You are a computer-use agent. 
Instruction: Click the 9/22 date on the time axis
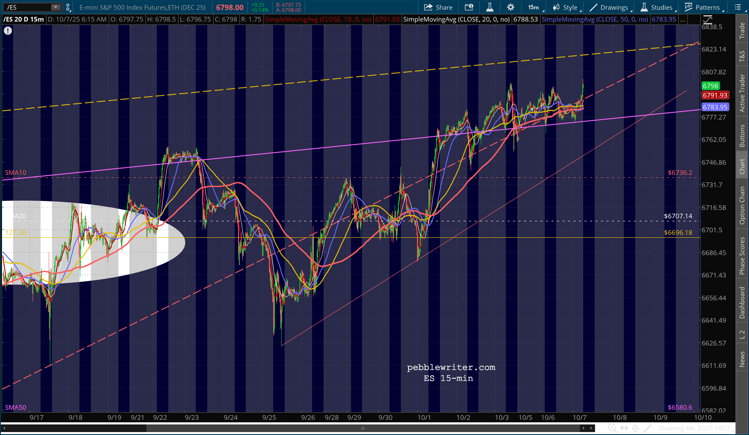(x=160, y=418)
